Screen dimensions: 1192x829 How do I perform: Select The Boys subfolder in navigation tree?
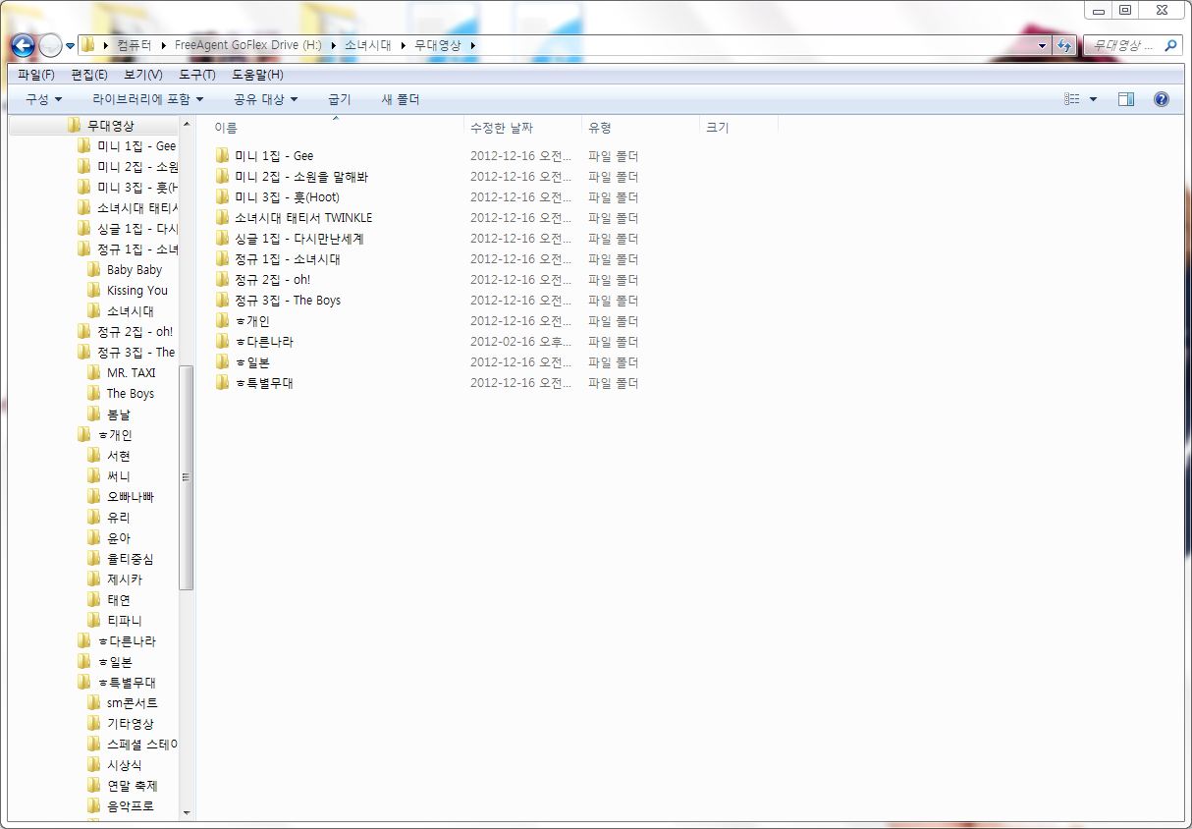131,393
